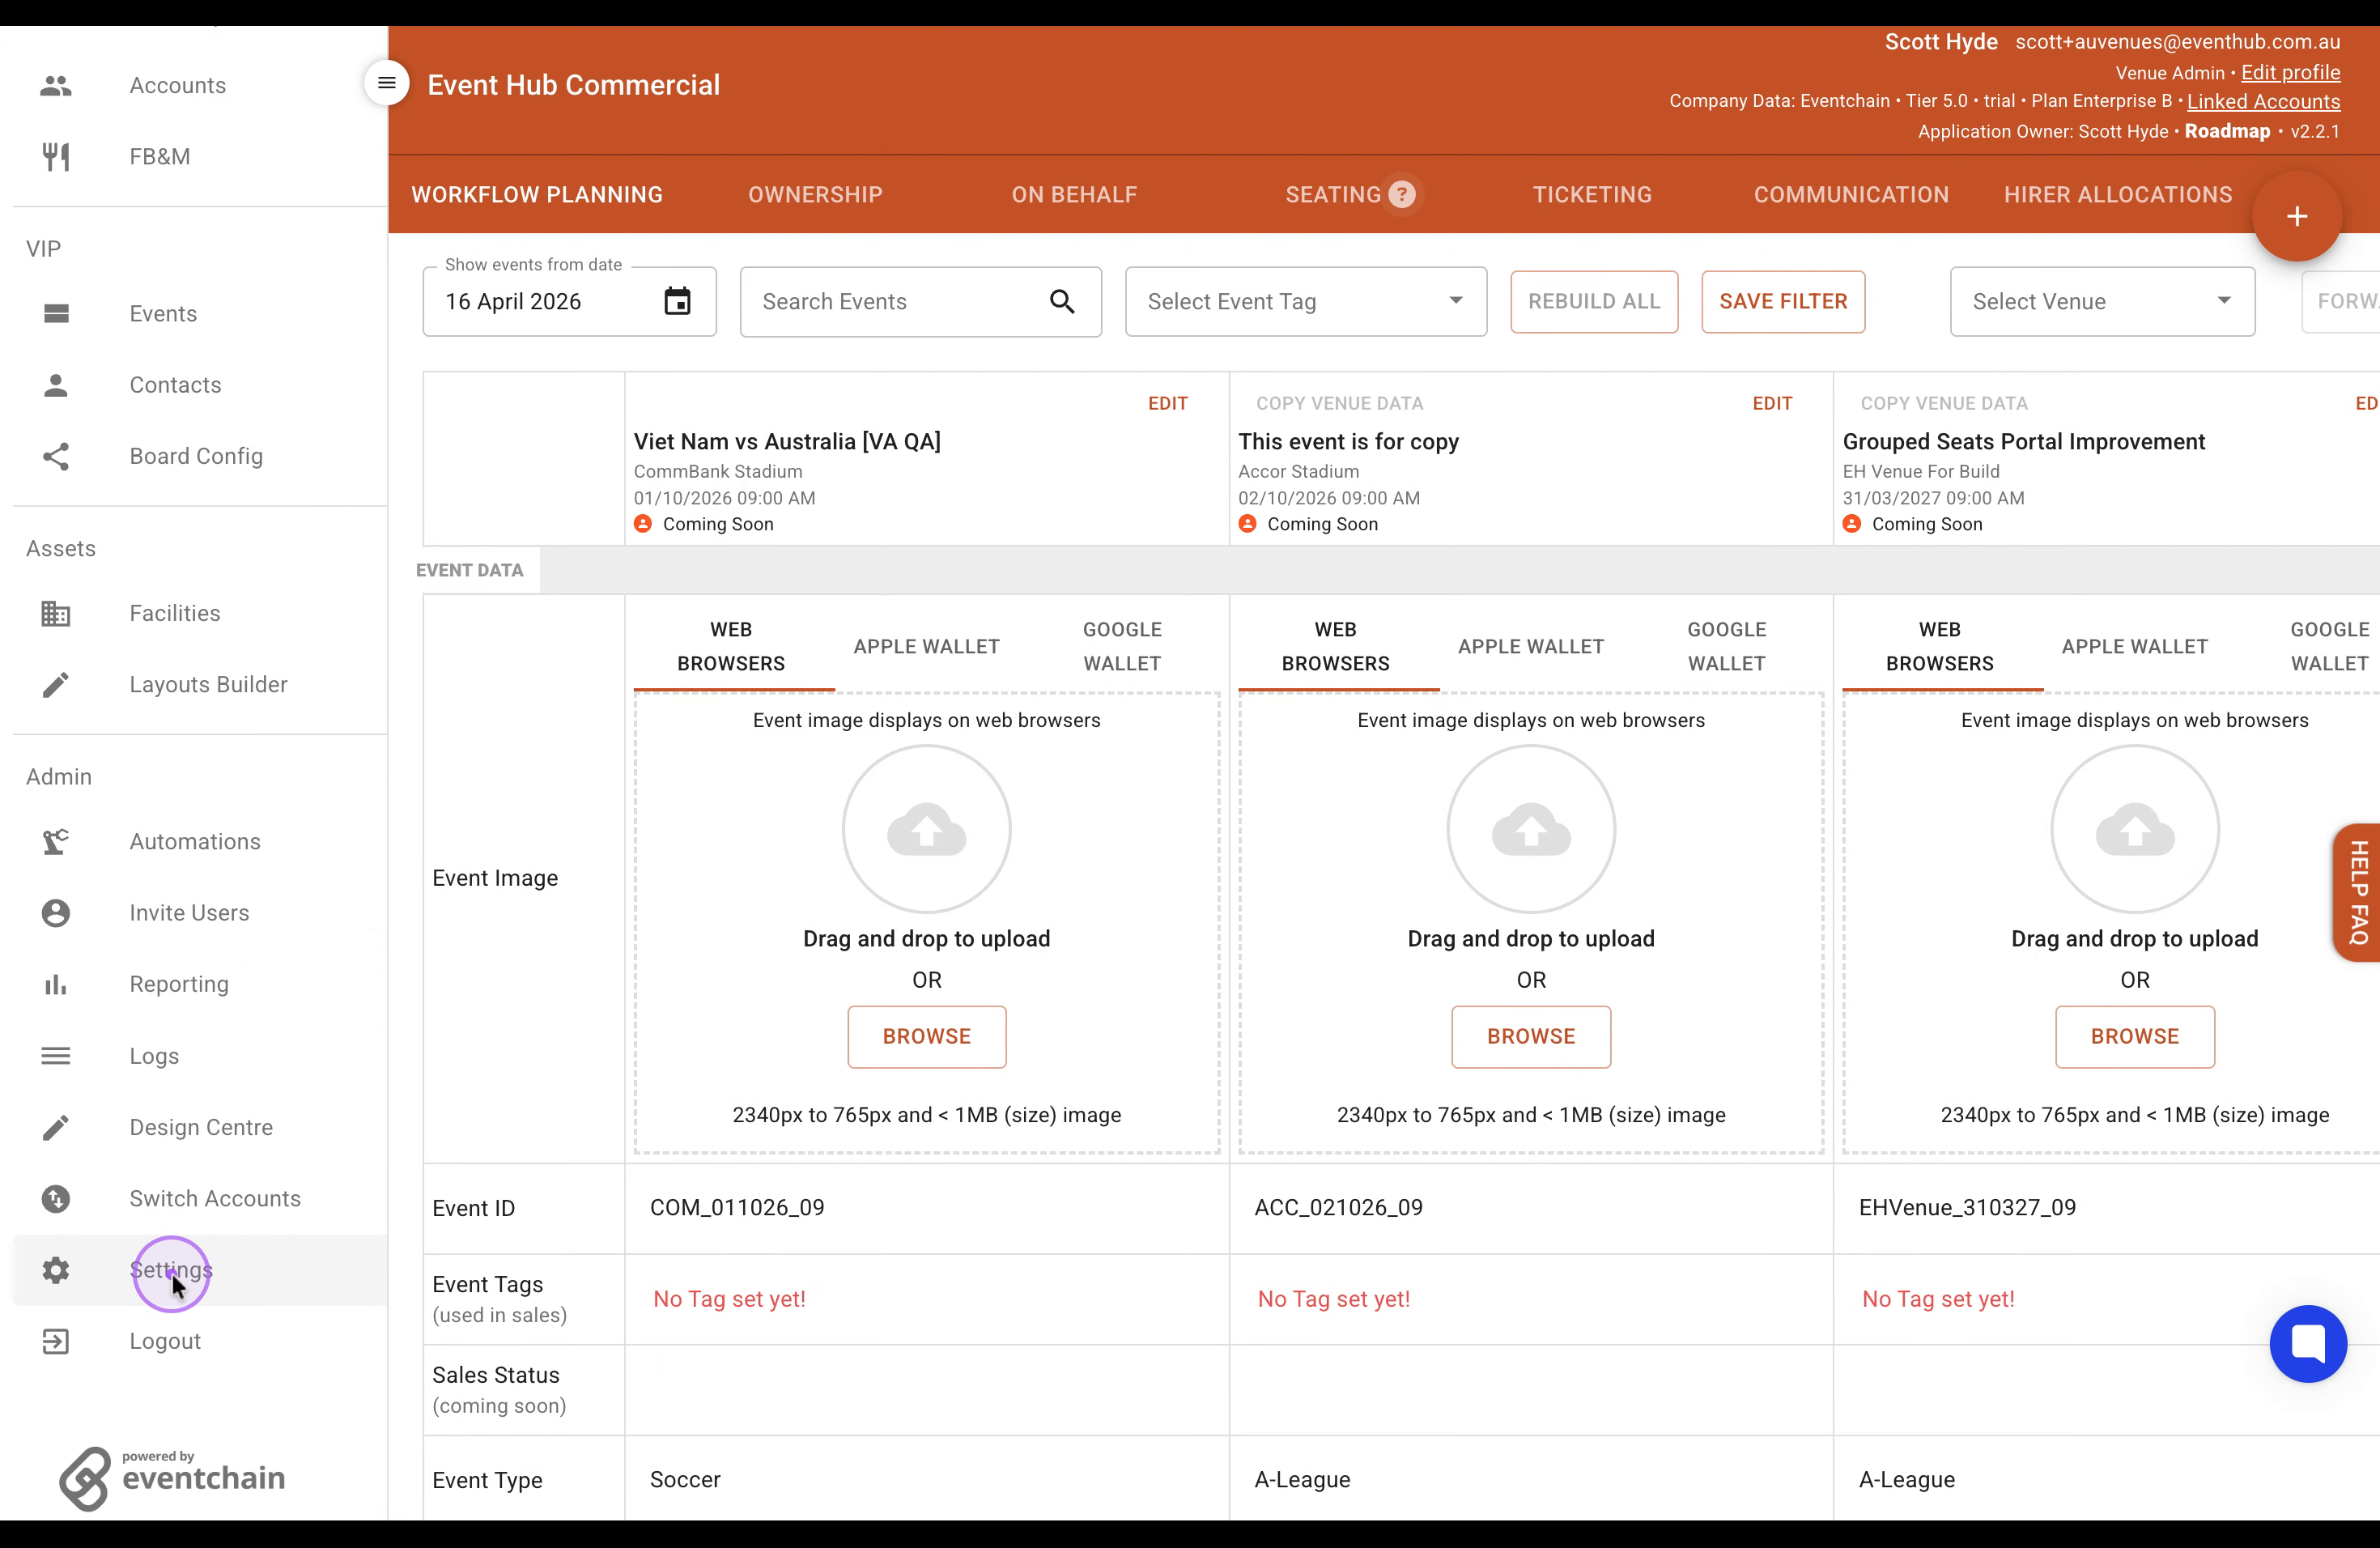This screenshot has height=1548, width=2380.
Task: Click the Contacts person icon
Action: pyautogui.click(x=56, y=385)
